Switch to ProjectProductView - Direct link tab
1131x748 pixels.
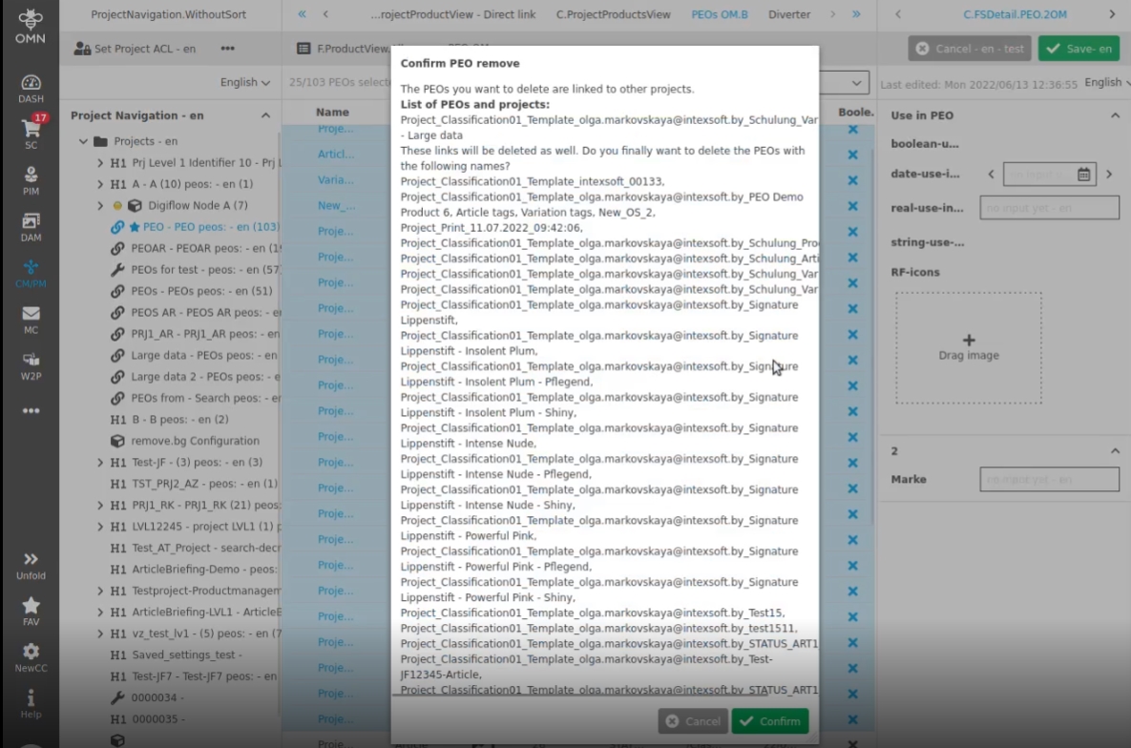point(453,13)
